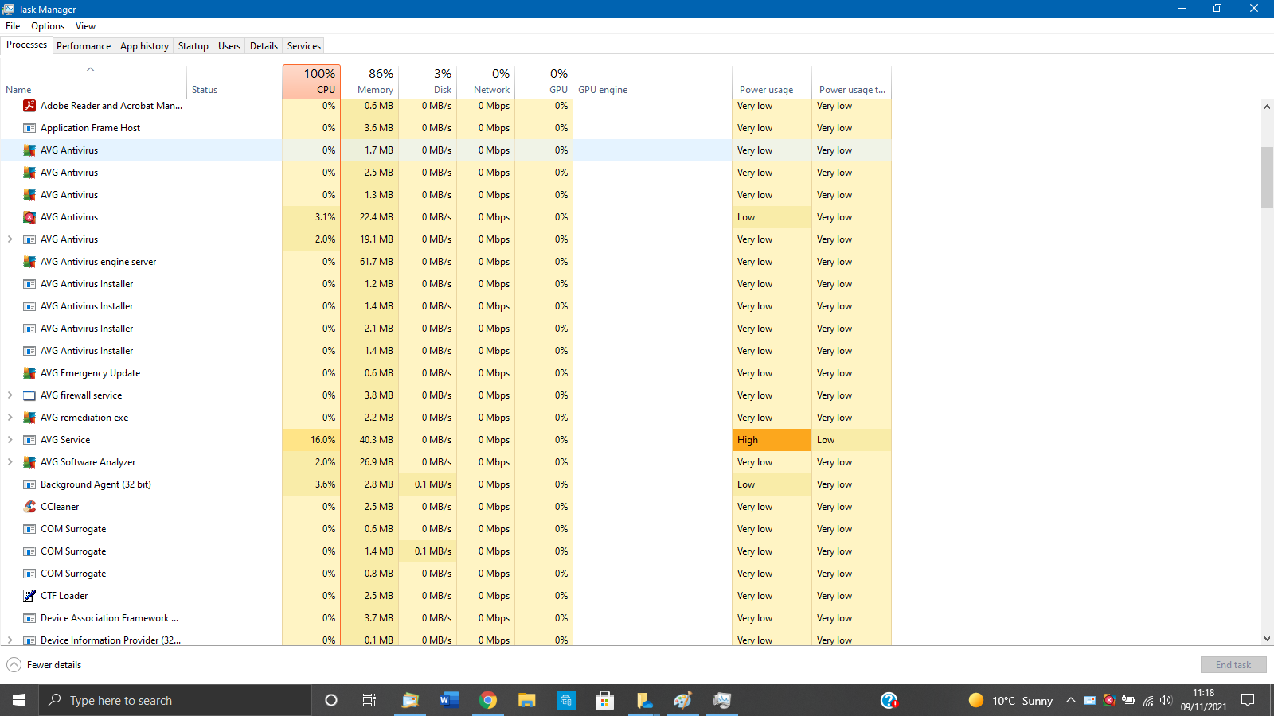This screenshot has height=716, width=1274.
Task: Switch to the Details tab
Action: pos(264,46)
